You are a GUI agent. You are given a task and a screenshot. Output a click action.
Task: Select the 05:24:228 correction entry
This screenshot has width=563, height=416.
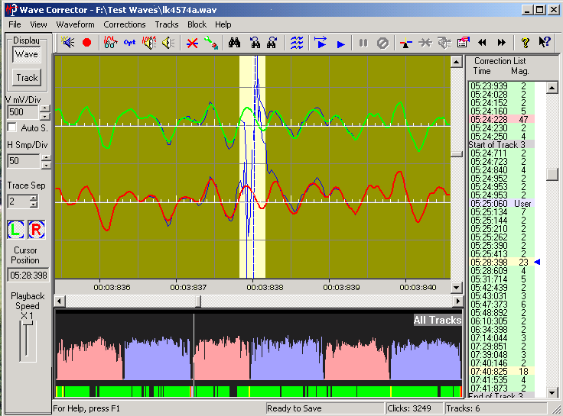click(501, 119)
